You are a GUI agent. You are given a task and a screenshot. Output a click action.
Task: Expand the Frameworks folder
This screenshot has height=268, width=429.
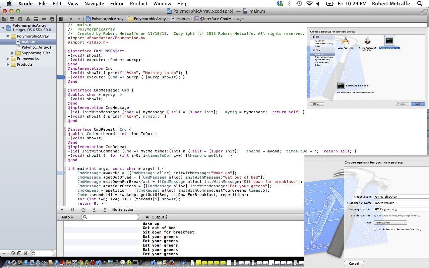pyautogui.click(x=8, y=59)
